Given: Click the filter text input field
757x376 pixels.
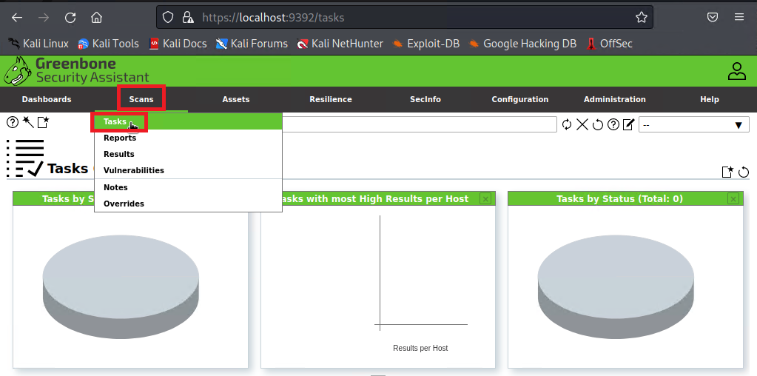Looking at the screenshot, I should coord(419,124).
